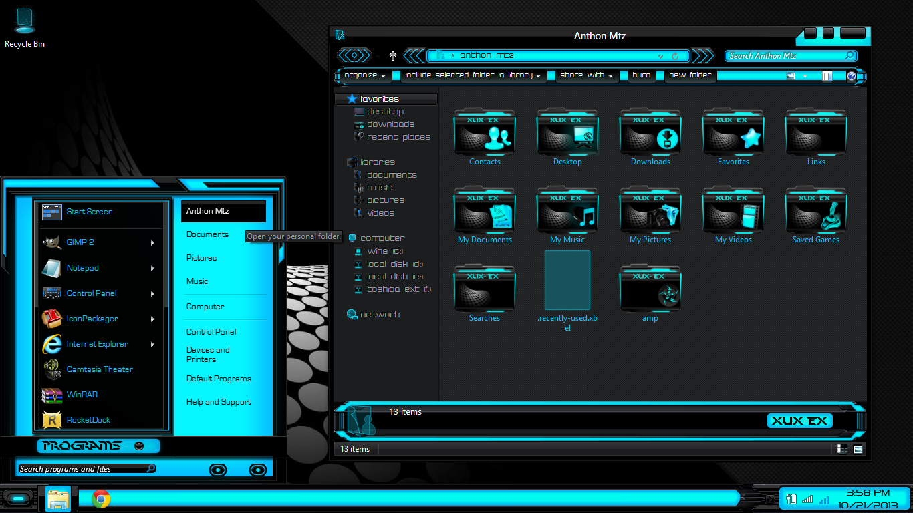Toggle the preview pane button

coord(827,76)
